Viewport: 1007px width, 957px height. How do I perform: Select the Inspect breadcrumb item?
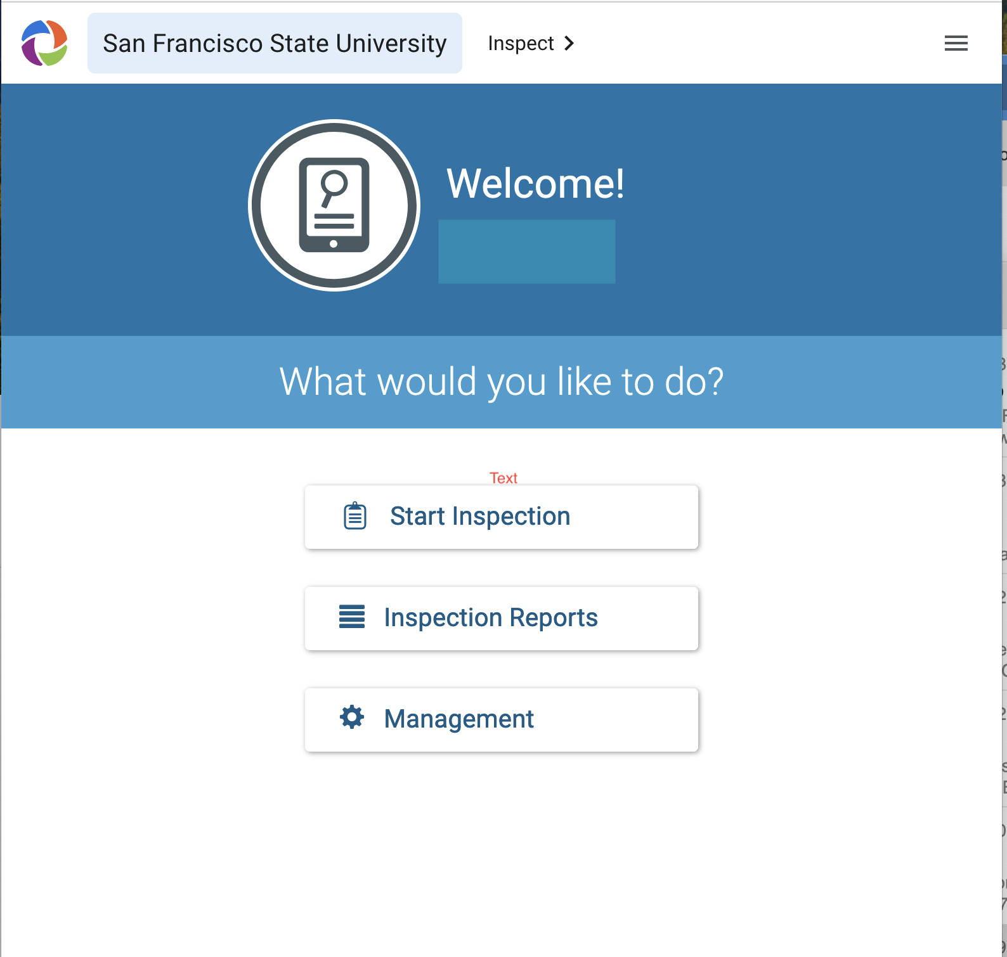point(521,43)
